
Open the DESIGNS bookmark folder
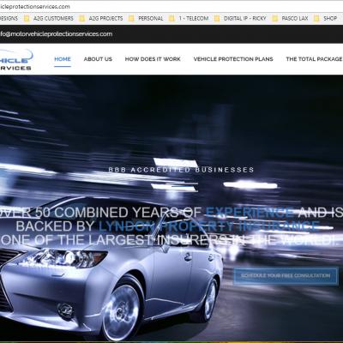click(9, 19)
